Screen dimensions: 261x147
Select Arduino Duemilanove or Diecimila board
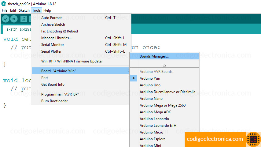pyautogui.click(x=164, y=92)
